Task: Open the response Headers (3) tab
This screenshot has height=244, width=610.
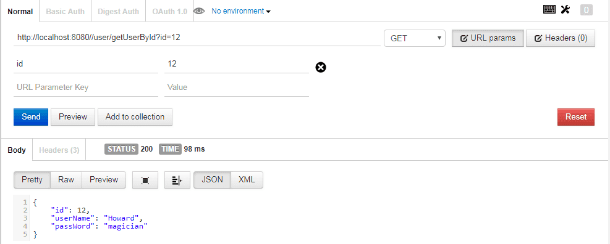Action: coord(59,150)
